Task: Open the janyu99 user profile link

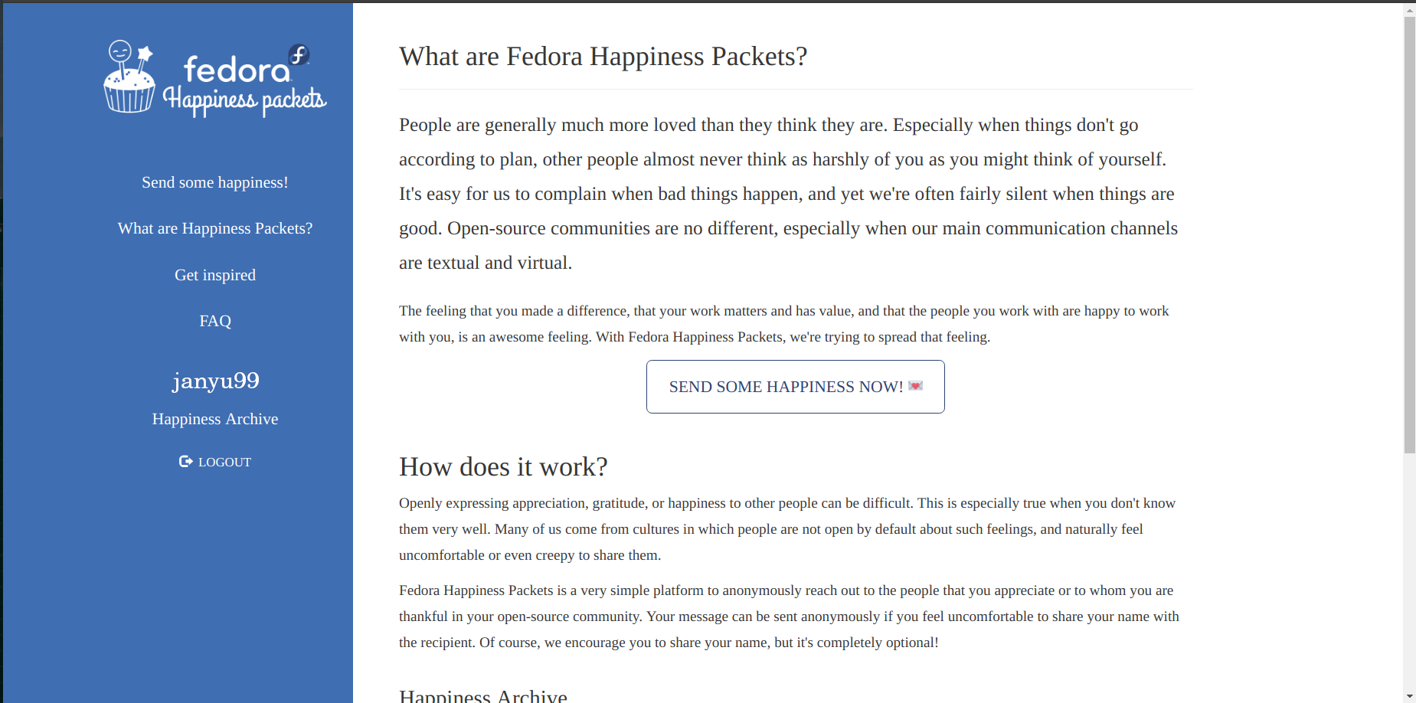Action: pos(216,380)
